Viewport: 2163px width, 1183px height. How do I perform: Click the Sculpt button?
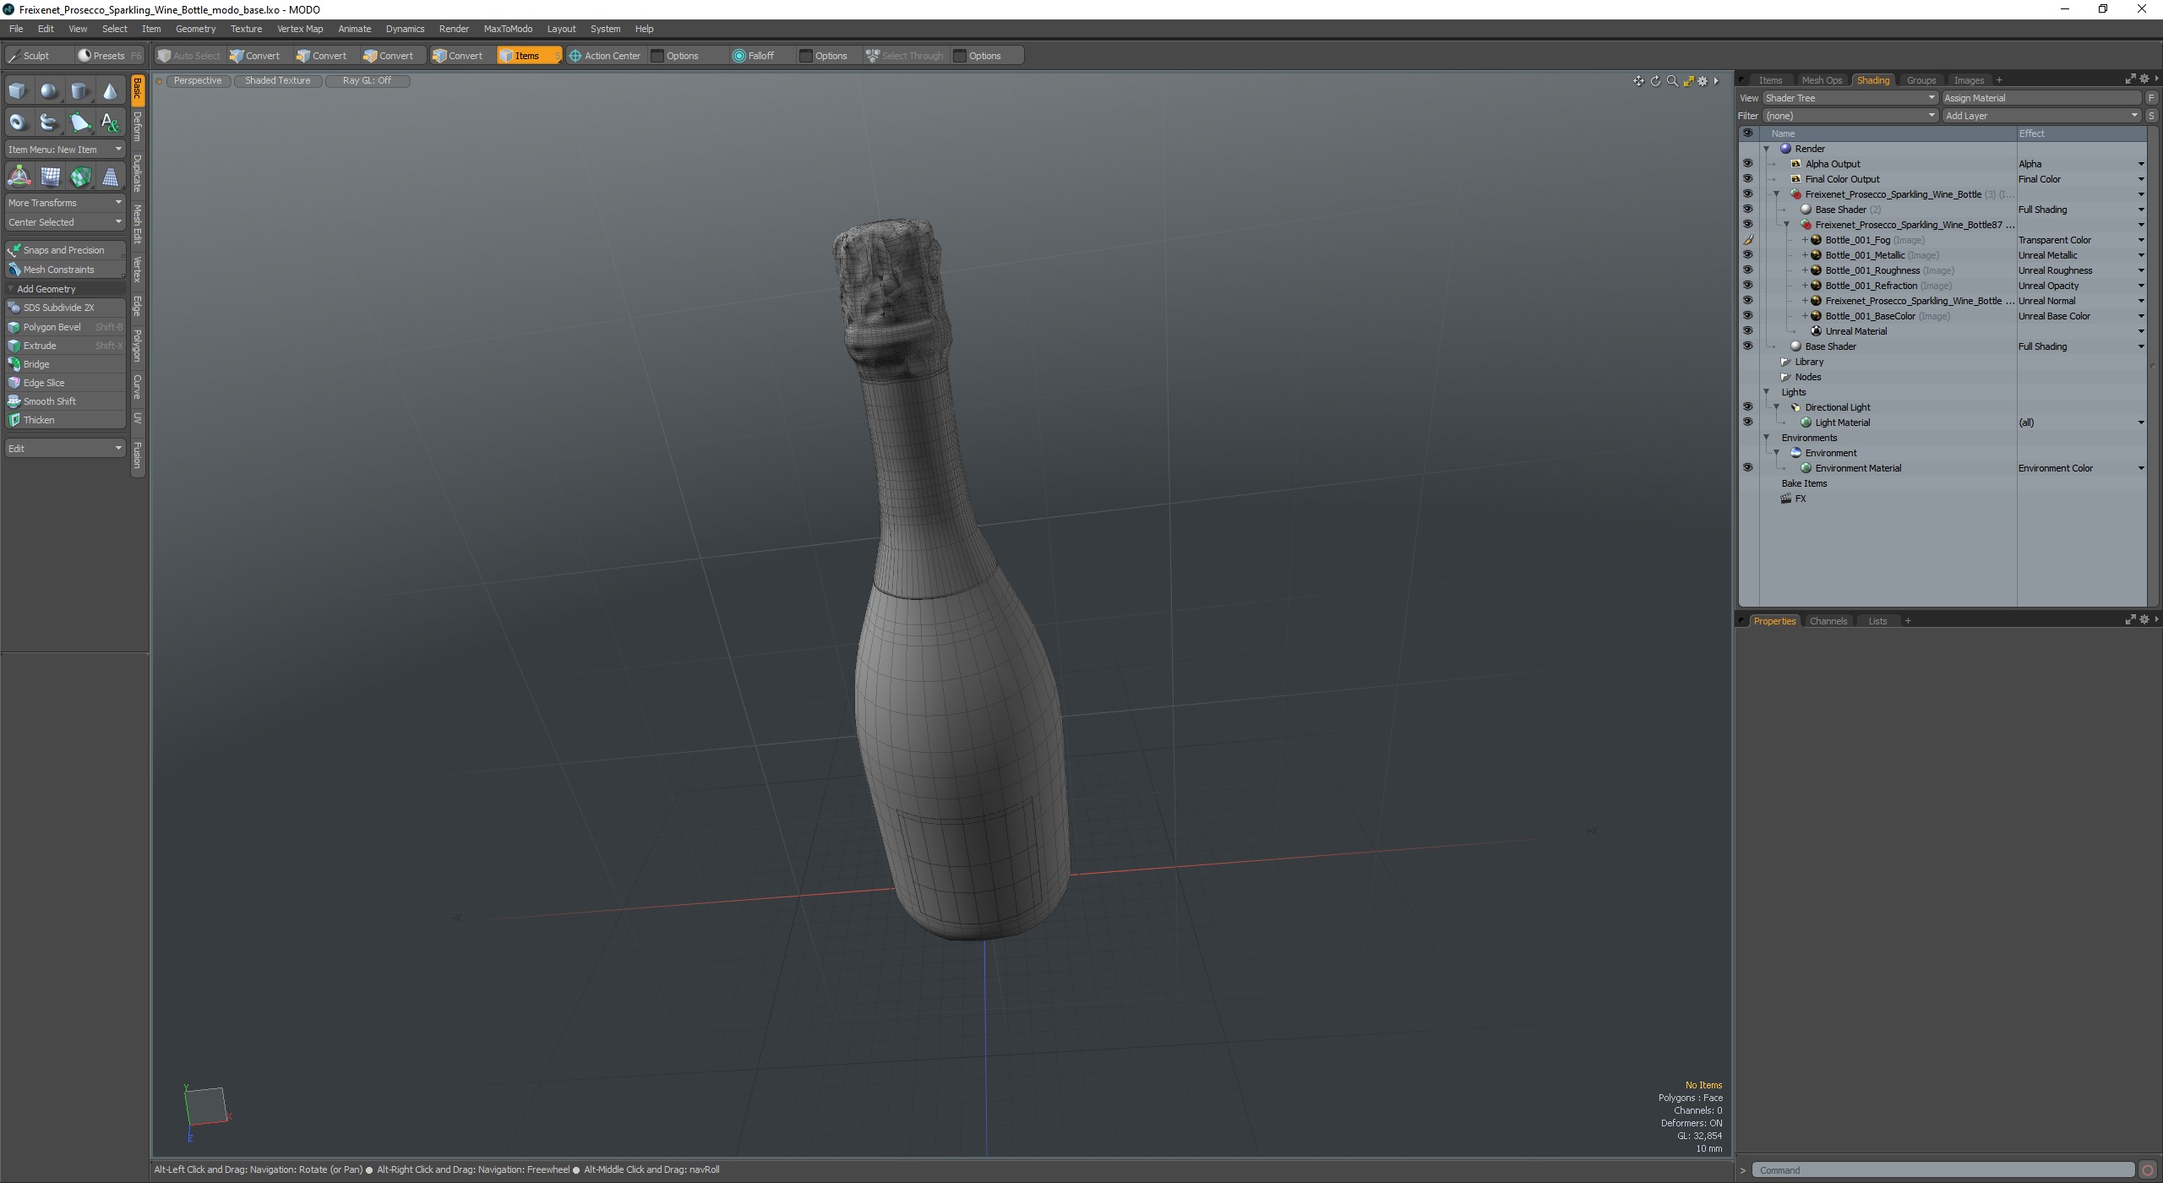point(38,56)
